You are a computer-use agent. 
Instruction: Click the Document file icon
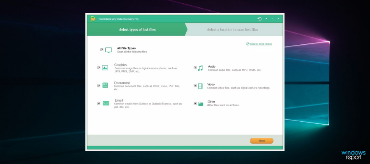click(x=105, y=85)
